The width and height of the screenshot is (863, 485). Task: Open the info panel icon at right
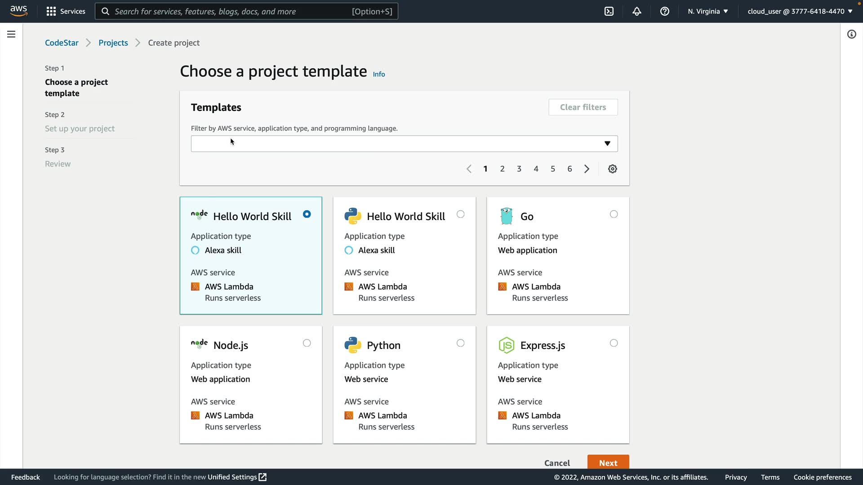pos(851,34)
